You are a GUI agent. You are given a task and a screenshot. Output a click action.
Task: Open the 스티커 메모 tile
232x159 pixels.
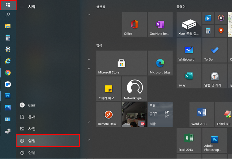[109, 89]
